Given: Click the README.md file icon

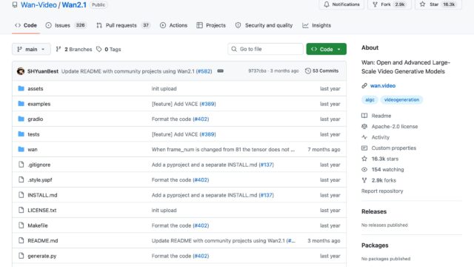Looking at the screenshot, I should [x=21, y=240].
